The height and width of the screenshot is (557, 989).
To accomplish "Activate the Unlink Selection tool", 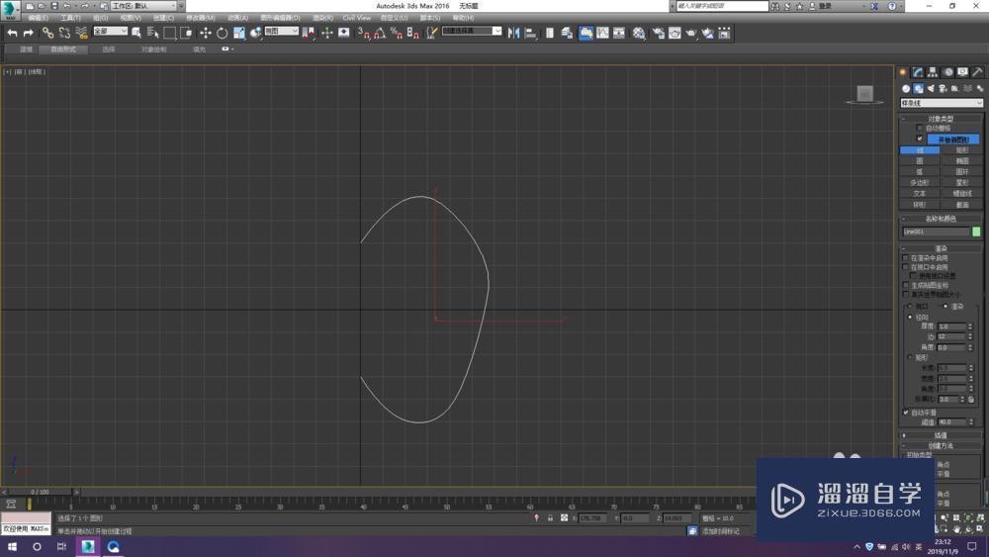I will [64, 33].
